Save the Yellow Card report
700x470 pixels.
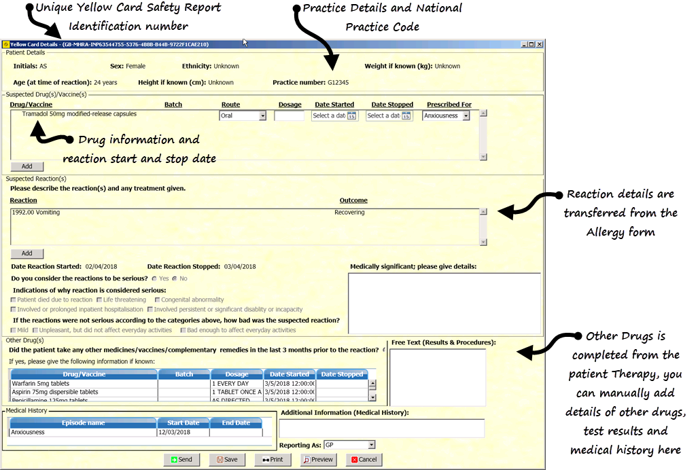click(227, 460)
